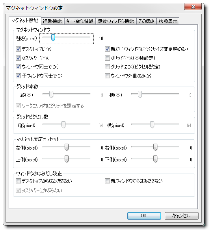Viewport: 212px width, 233px height.
Task: Click the キャンセル button
Action: coord(182,216)
